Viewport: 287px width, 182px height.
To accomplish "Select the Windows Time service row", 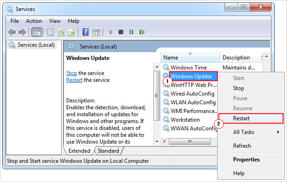I will pos(188,67).
